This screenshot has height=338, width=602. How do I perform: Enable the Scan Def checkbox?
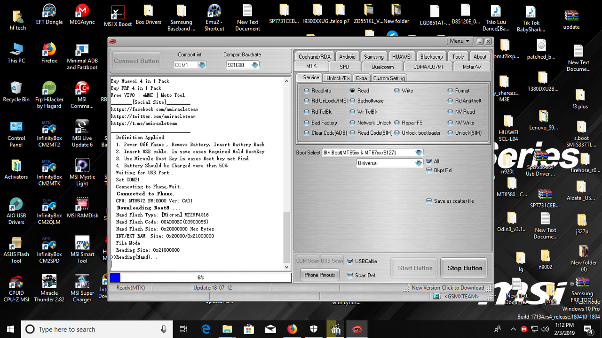coord(349,276)
